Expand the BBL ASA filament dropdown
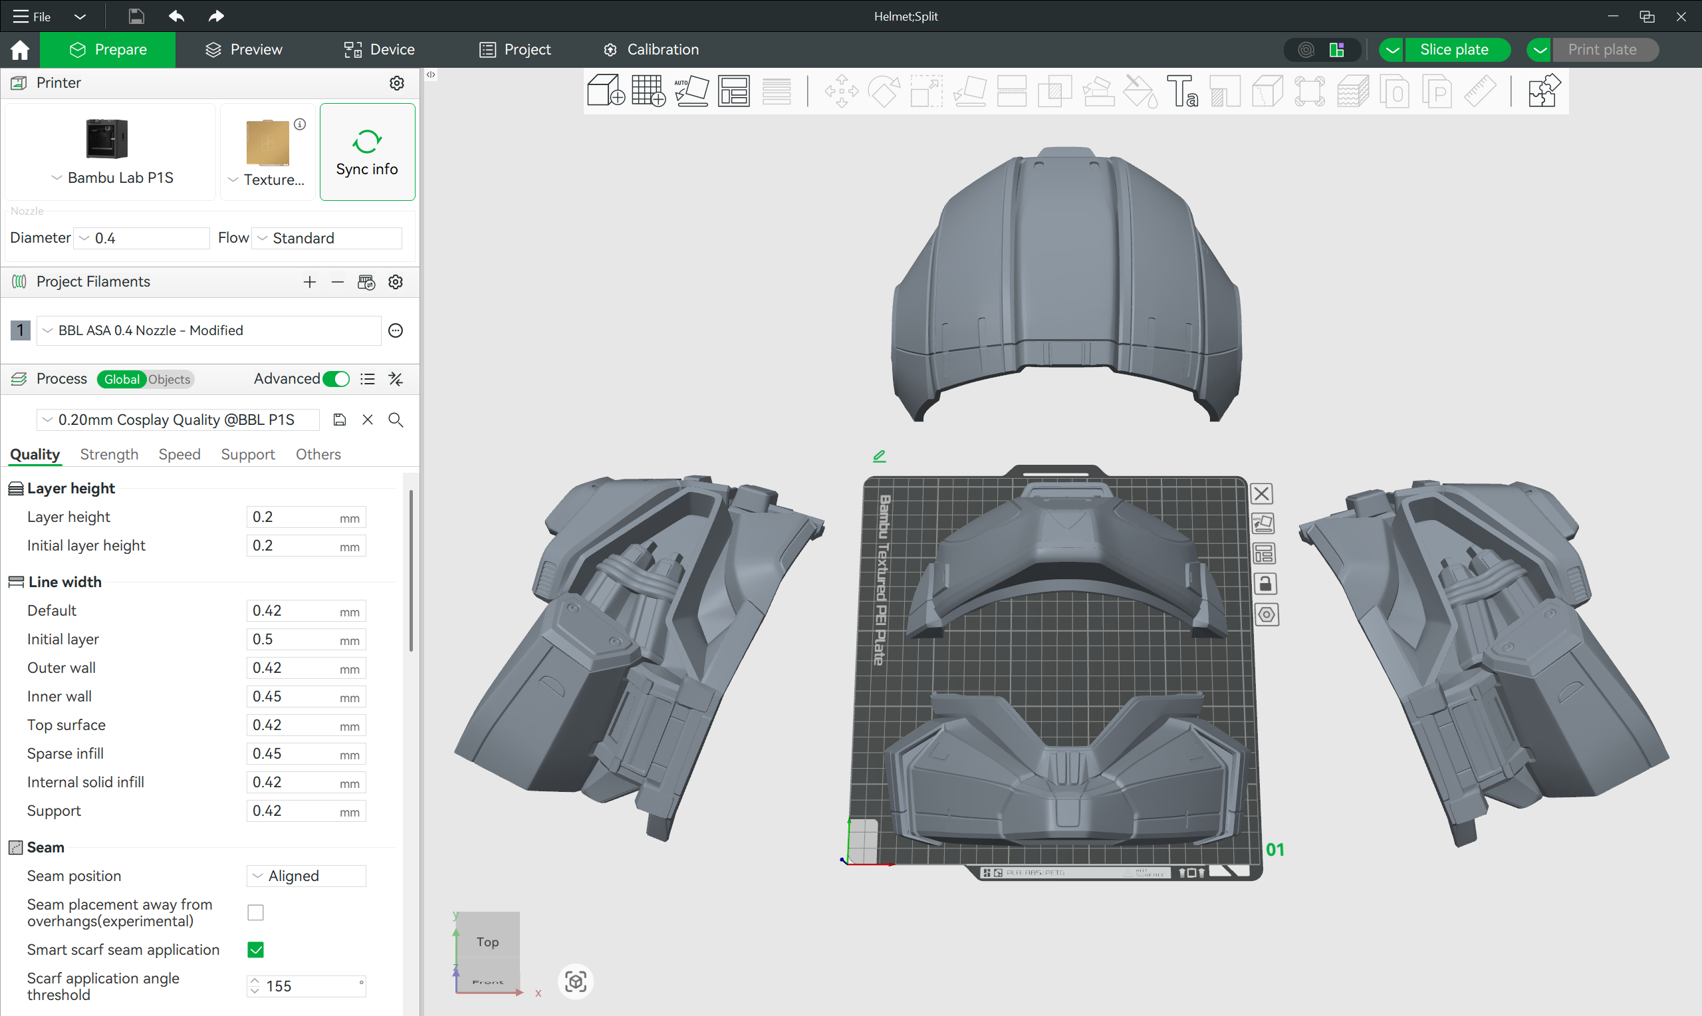This screenshot has width=1702, height=1016. pos(209,330)
